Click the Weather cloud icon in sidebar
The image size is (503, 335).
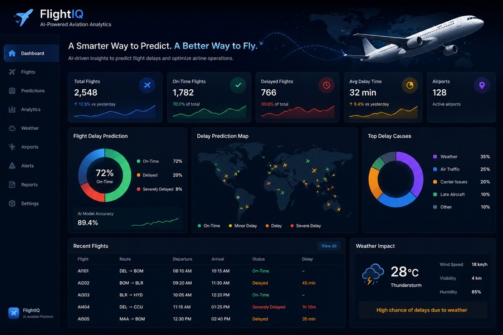coord(12,129)
